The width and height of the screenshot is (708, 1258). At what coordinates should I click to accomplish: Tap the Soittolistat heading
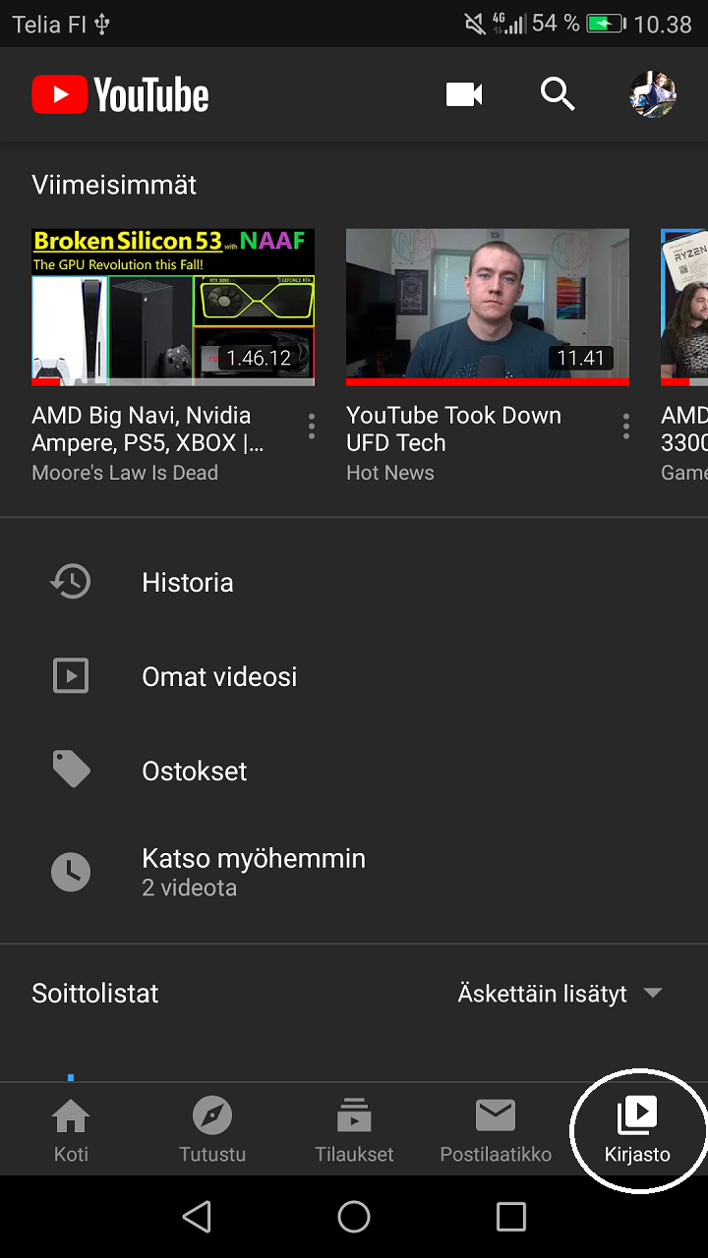(95, 993)
